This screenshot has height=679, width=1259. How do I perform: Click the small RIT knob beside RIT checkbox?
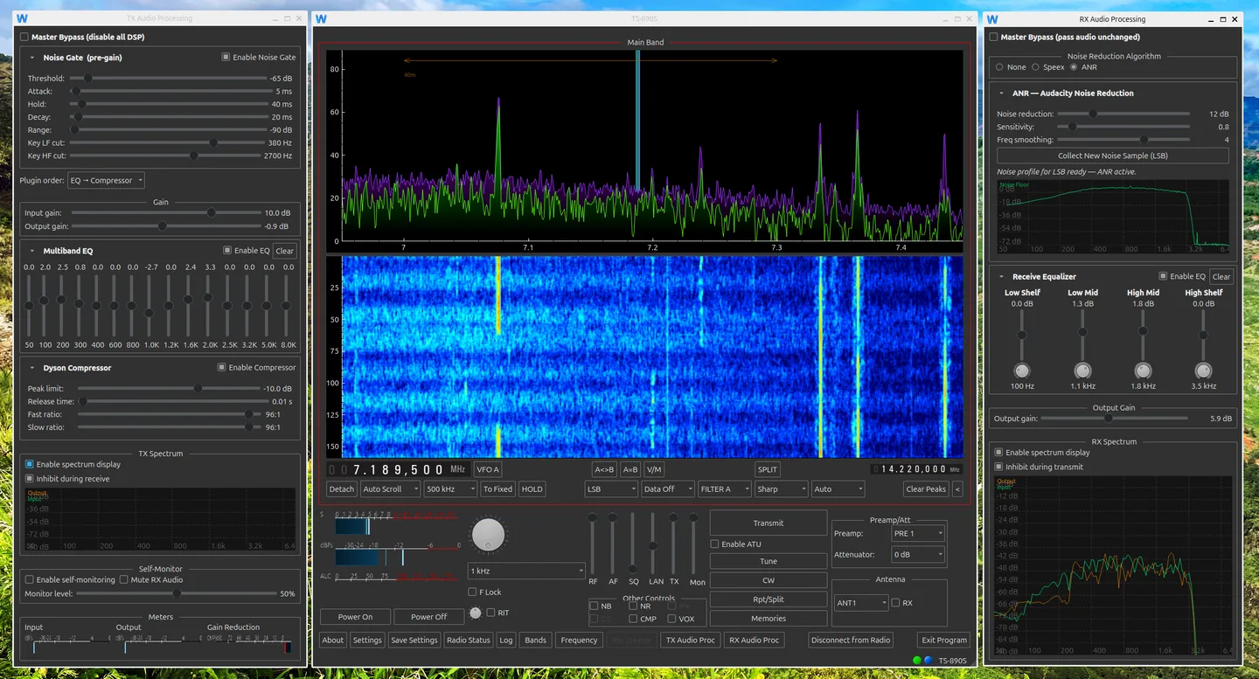click(x=476, y=613)
